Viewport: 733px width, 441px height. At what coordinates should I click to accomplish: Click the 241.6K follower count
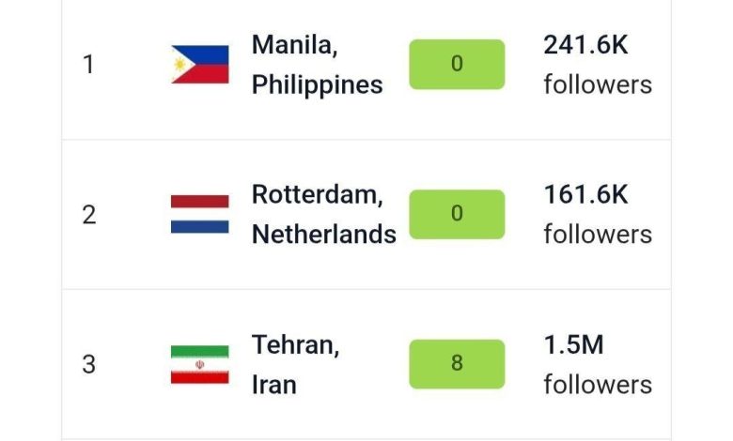click(585, 45)
